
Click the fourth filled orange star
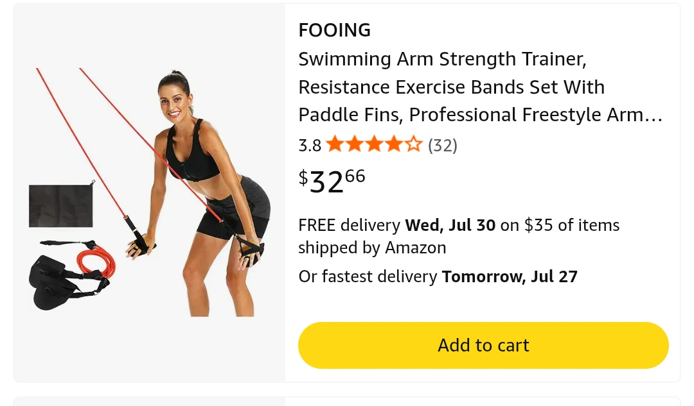[x=394, y=144]
